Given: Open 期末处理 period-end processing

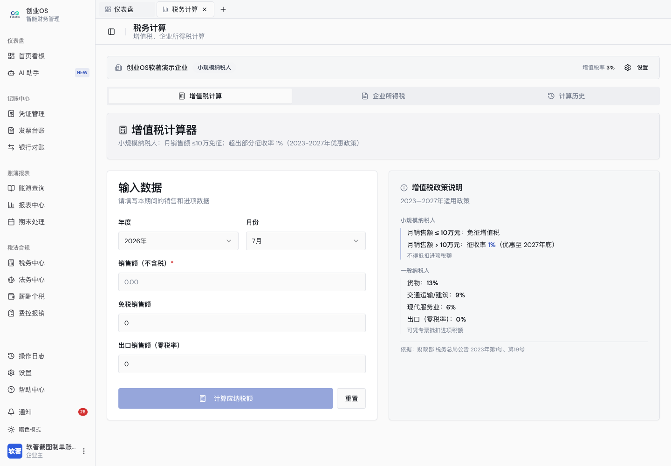Looking at the screenshot, I should pyautogui.click(x=47, y=222).
